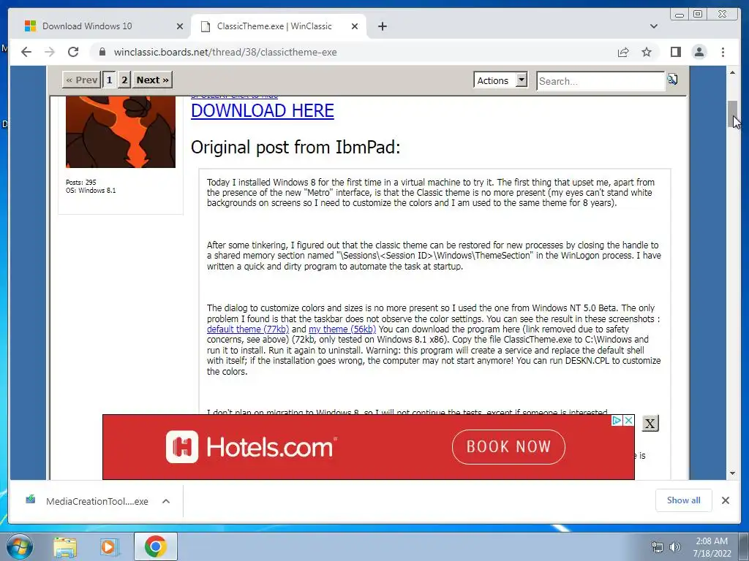This screenshot has height=561, width=749.
Task: Click Show all downloads
Action: [684, 500]
